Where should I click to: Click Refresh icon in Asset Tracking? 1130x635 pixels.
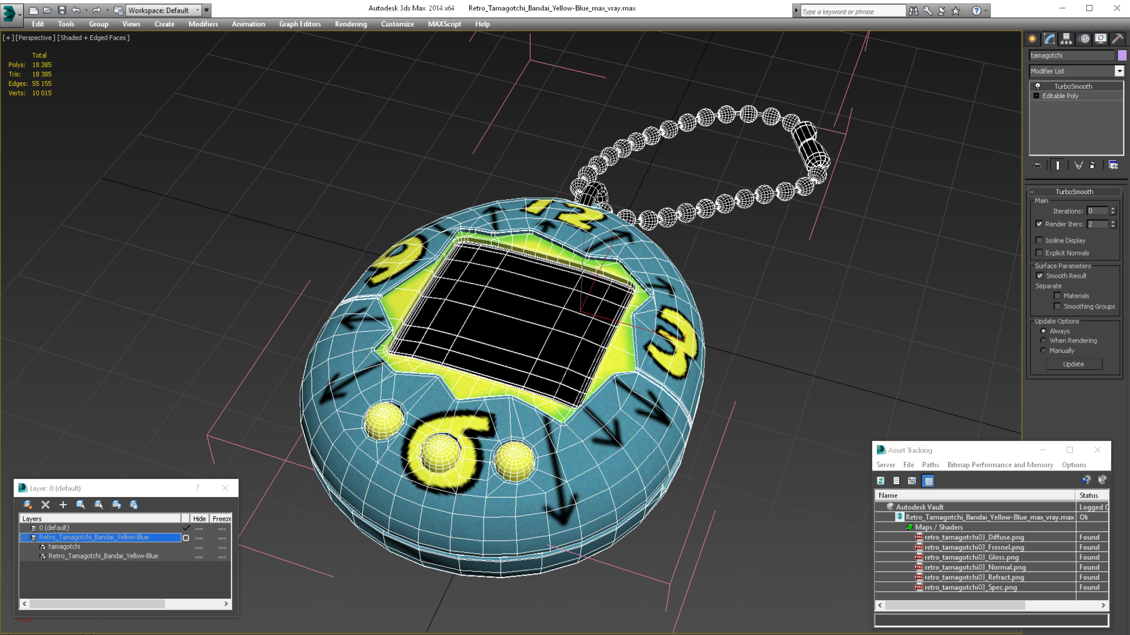(x=880, y=481)
